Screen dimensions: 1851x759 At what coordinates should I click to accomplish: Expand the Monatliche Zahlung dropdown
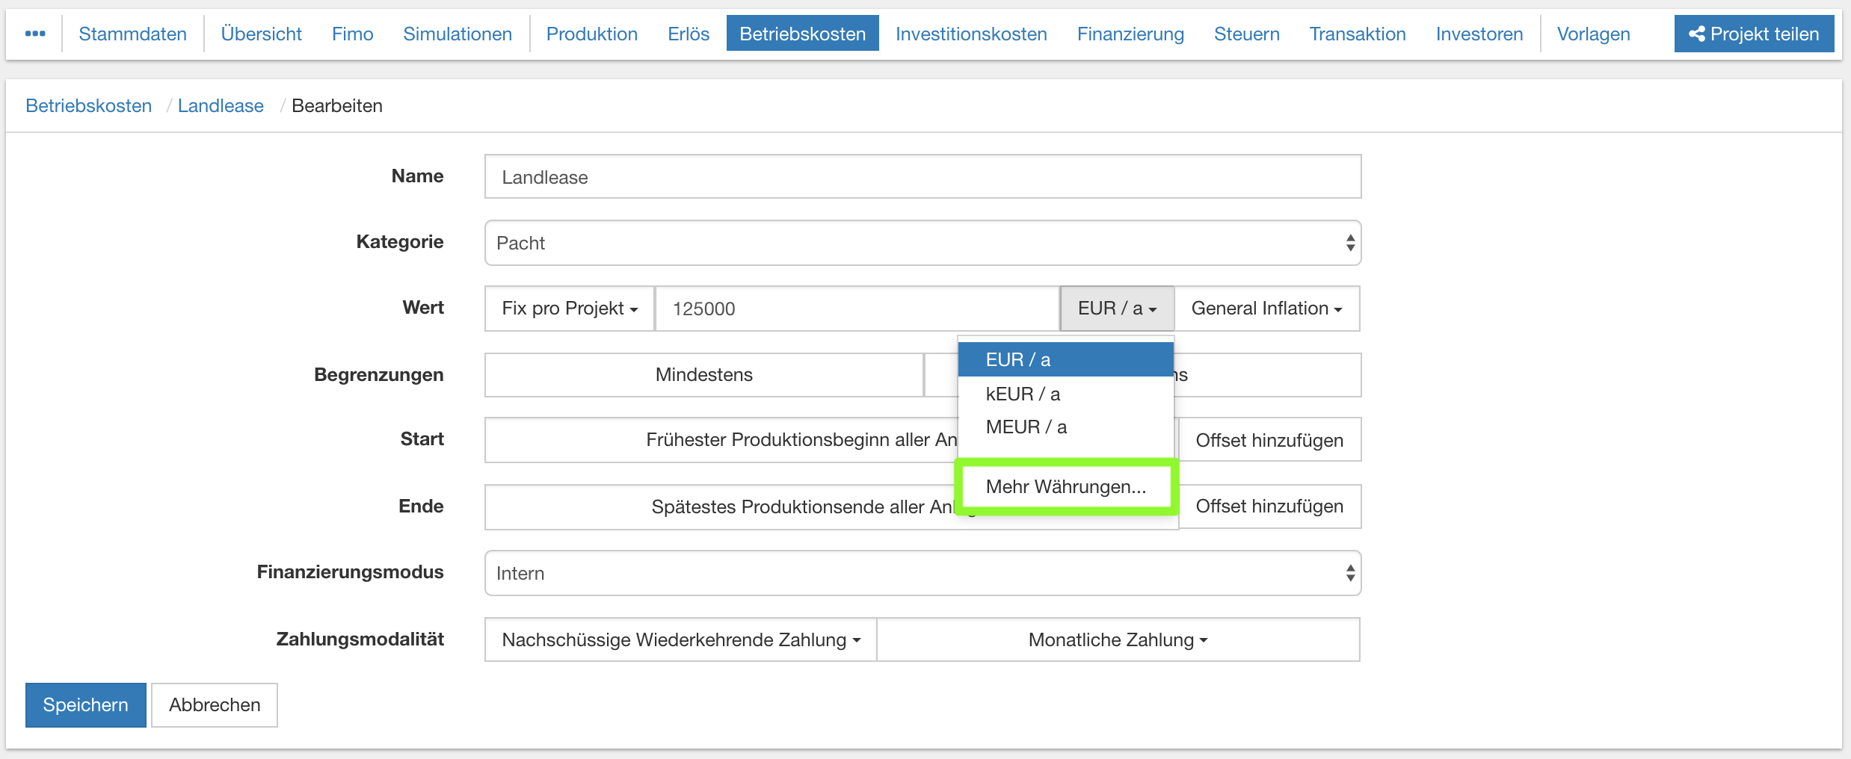(x=1117, y=639)
